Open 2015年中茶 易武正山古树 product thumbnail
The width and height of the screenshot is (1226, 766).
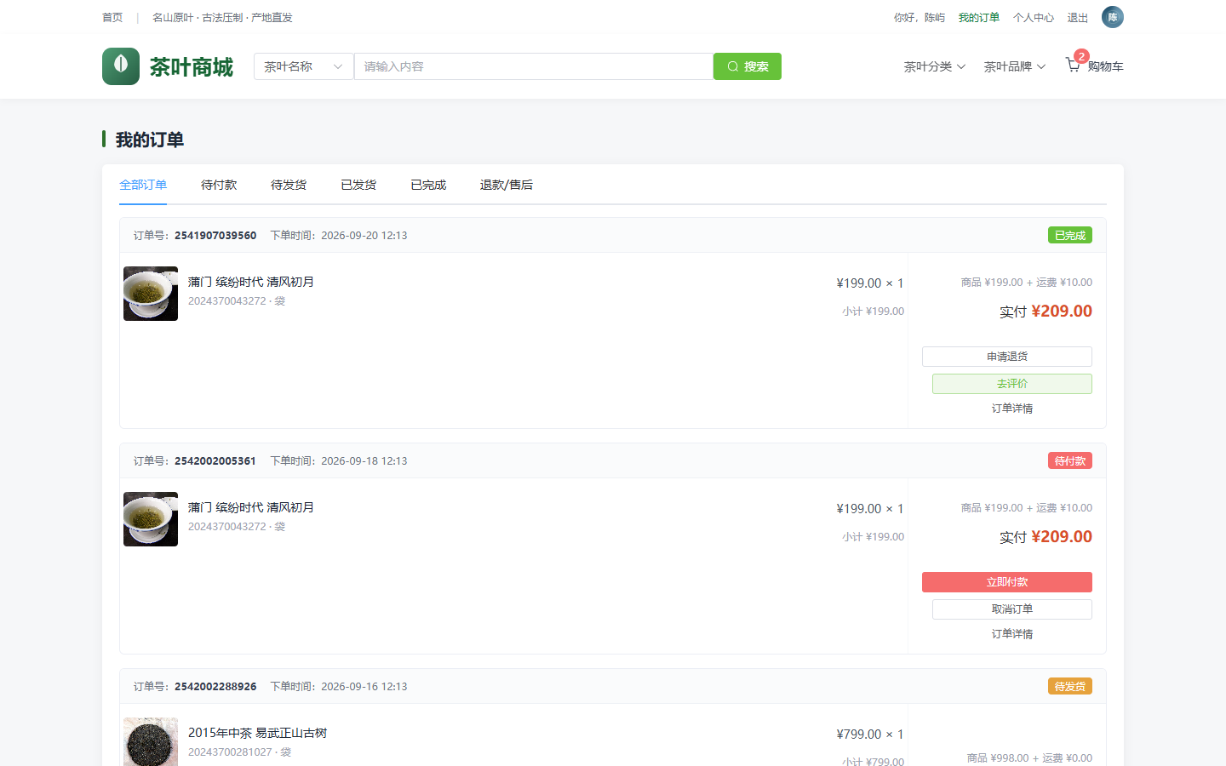point(151,742)
